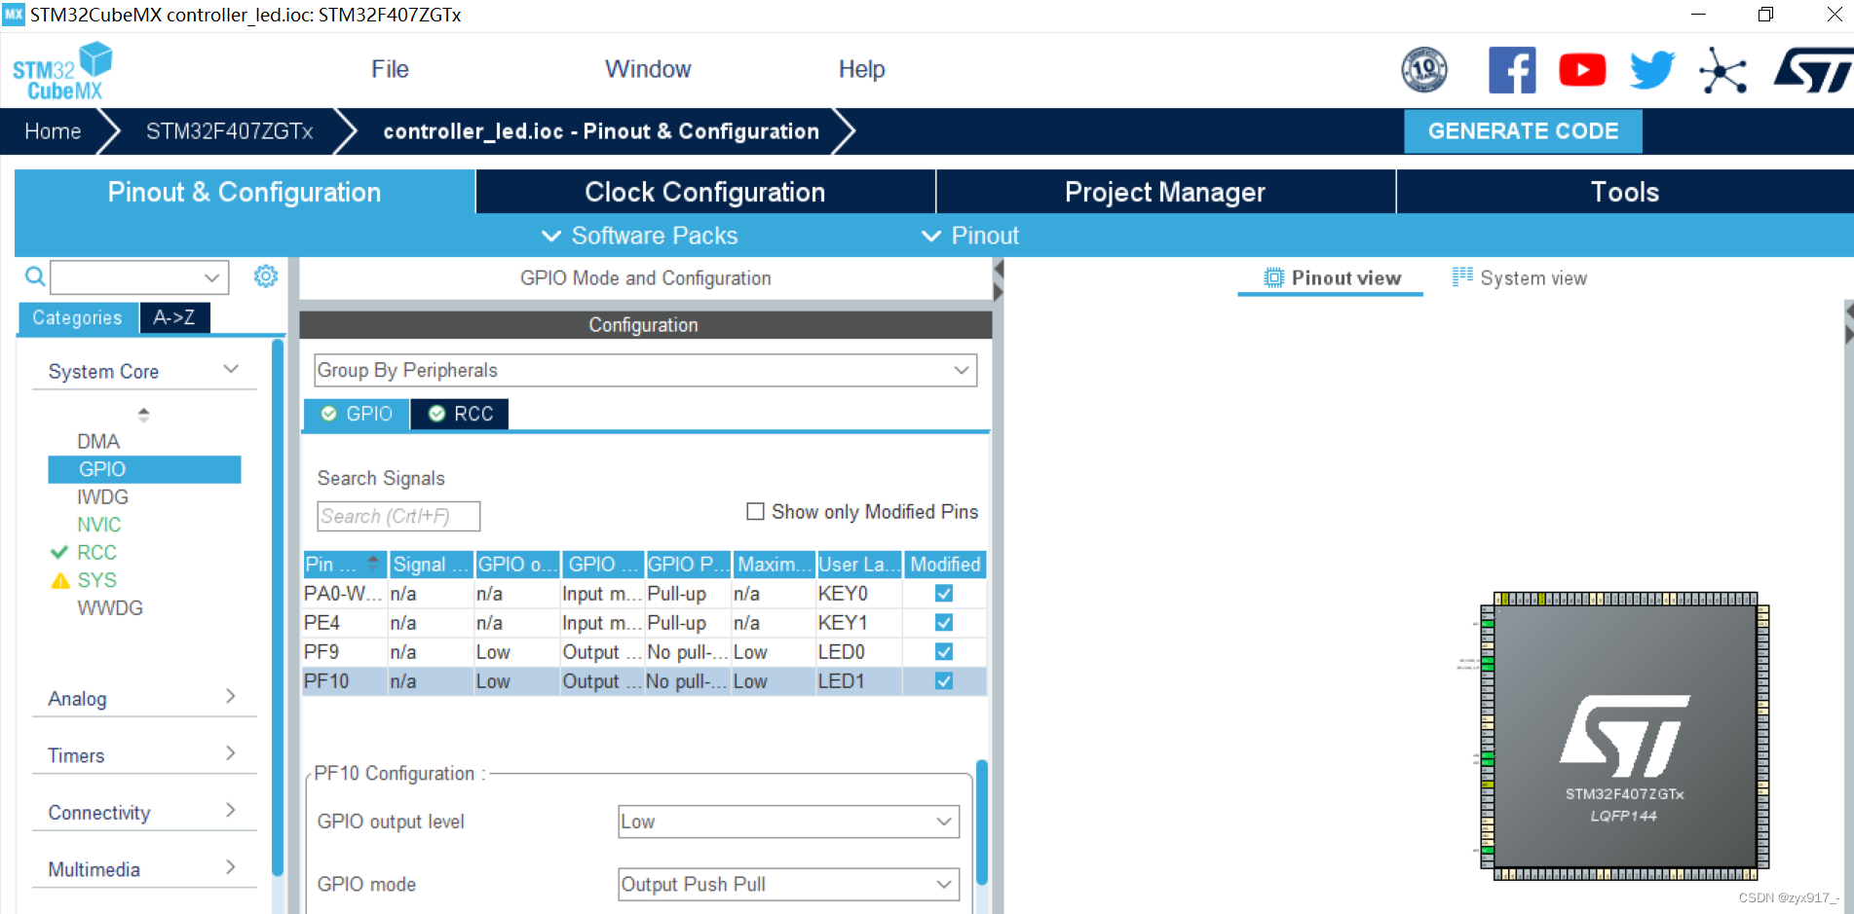Click the list order up/down arrows
Image resolution: width=1854 pixels, height=914 pixels.
(143, 415)
